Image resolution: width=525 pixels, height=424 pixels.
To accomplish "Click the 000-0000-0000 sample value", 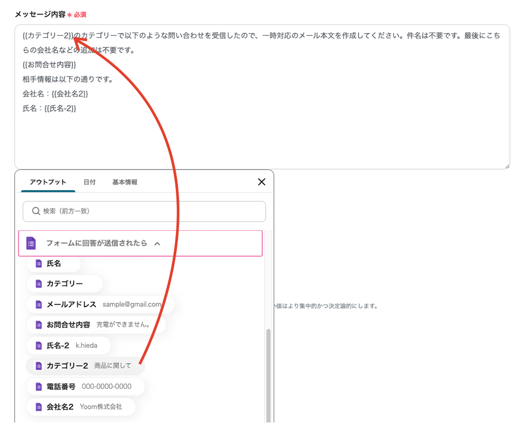I will 107,387.
